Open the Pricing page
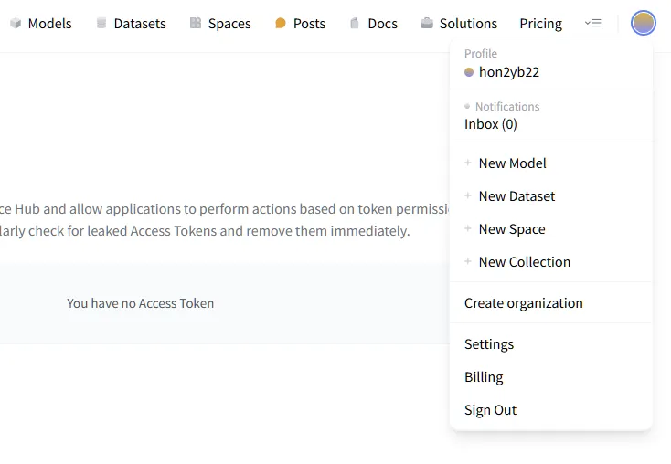 tap(540, 23)
